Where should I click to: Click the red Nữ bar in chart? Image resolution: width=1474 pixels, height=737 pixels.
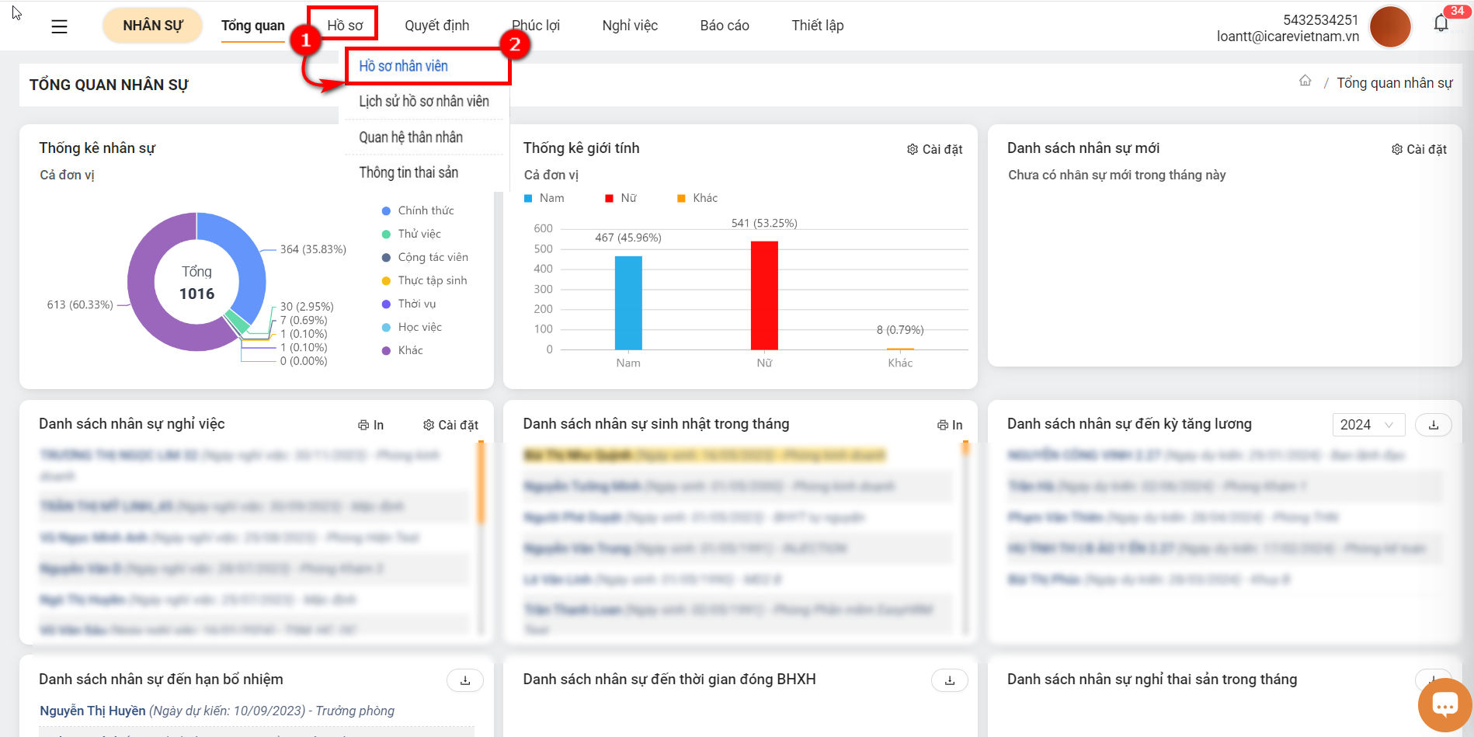click(x=764, y=296)
